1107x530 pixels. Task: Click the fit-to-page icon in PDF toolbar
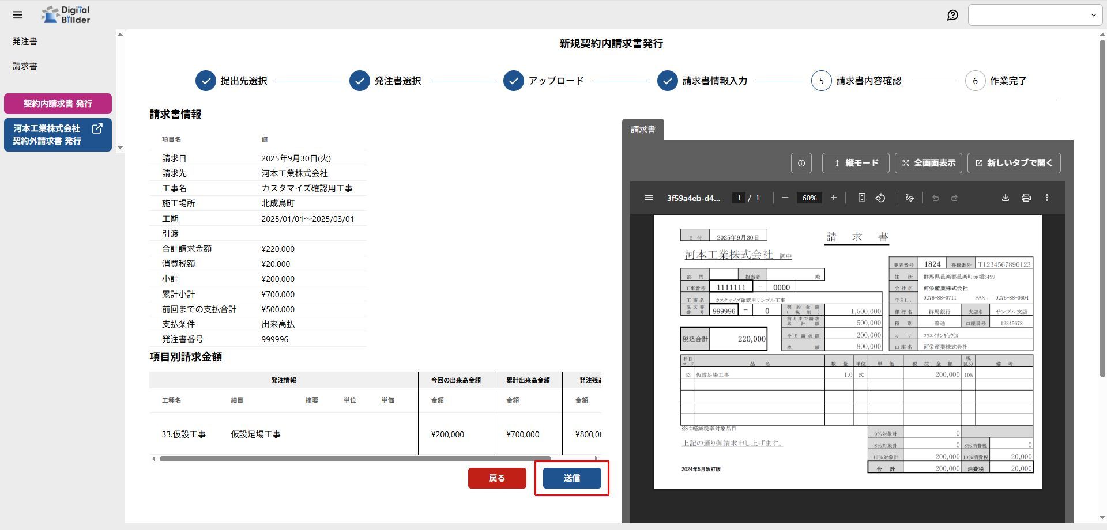(x=861, y=198)
